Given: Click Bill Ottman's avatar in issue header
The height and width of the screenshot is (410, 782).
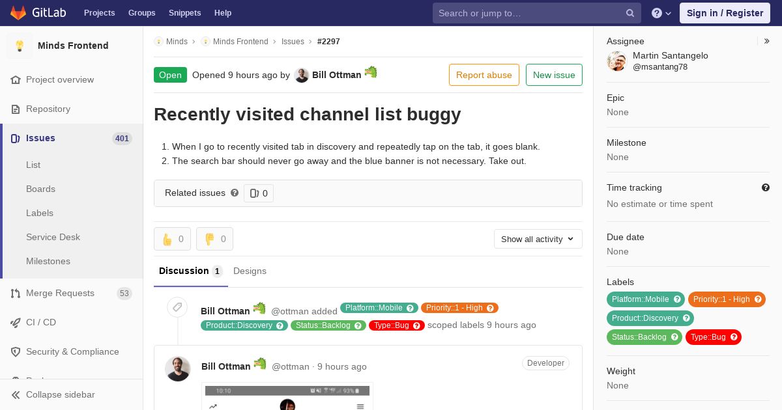Looking at the screenshot, I should tap(301, 75).
